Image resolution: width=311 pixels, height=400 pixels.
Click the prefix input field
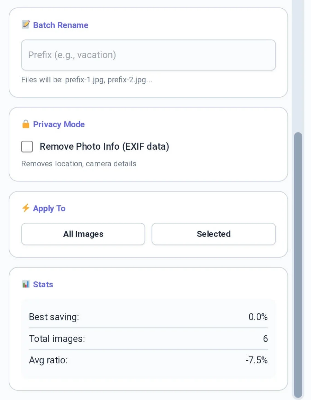148,55
